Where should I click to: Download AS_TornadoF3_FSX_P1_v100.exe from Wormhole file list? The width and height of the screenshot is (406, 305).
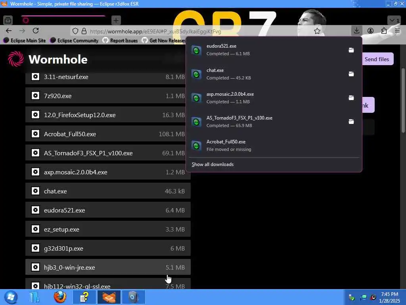coord(108,153)
